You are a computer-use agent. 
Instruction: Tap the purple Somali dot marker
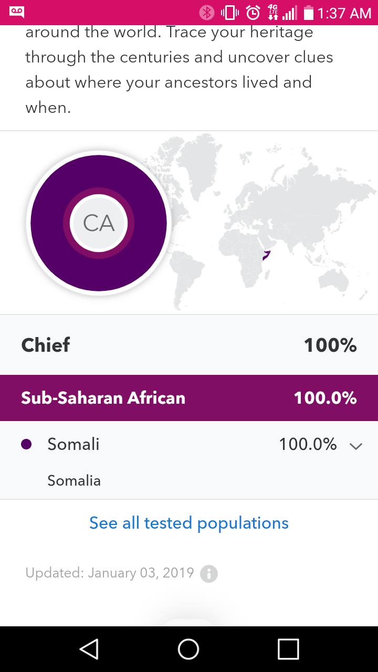click(x=26, y=445)
